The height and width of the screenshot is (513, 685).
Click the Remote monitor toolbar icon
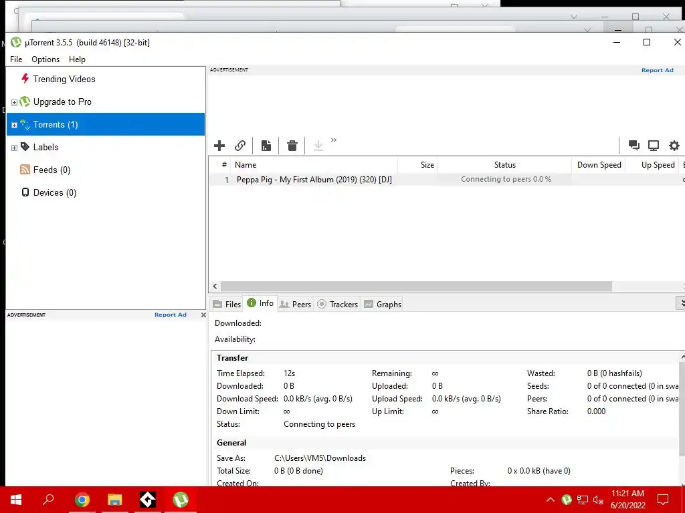point(654,145)
